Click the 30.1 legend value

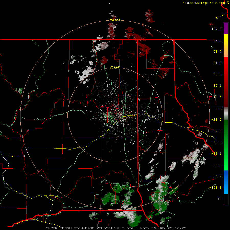pyautogui.click(x=217, y=86)
